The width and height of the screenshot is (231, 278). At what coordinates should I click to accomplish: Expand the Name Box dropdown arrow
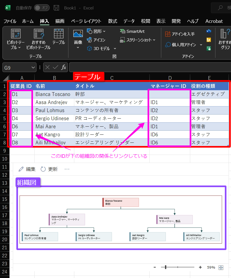tap(33, 67)
